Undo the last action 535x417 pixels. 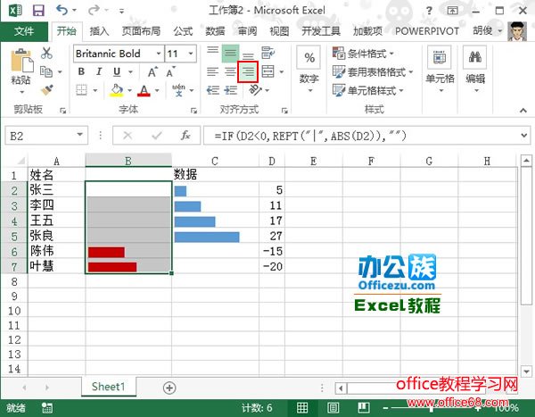[62, 10]
